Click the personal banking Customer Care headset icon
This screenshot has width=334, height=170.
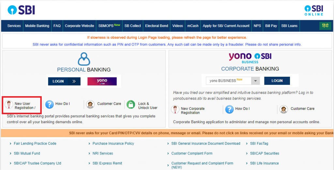tap(90, 105)
